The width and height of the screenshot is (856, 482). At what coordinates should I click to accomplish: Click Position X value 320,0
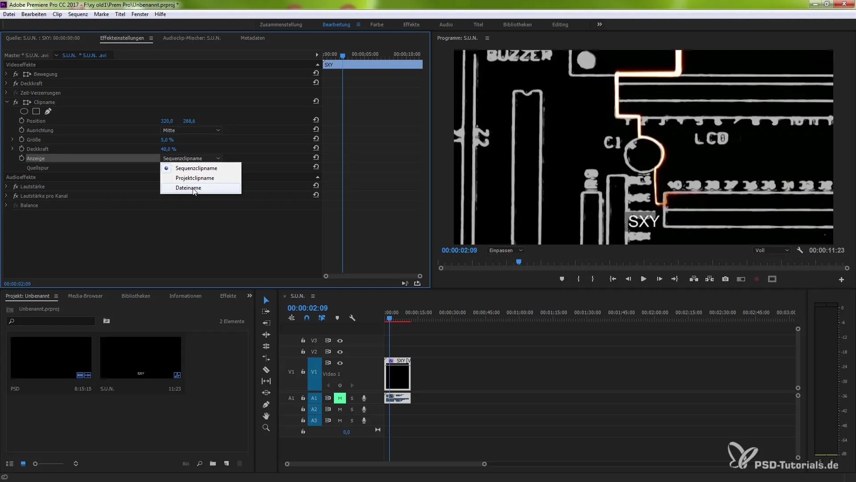pos(167,121)
